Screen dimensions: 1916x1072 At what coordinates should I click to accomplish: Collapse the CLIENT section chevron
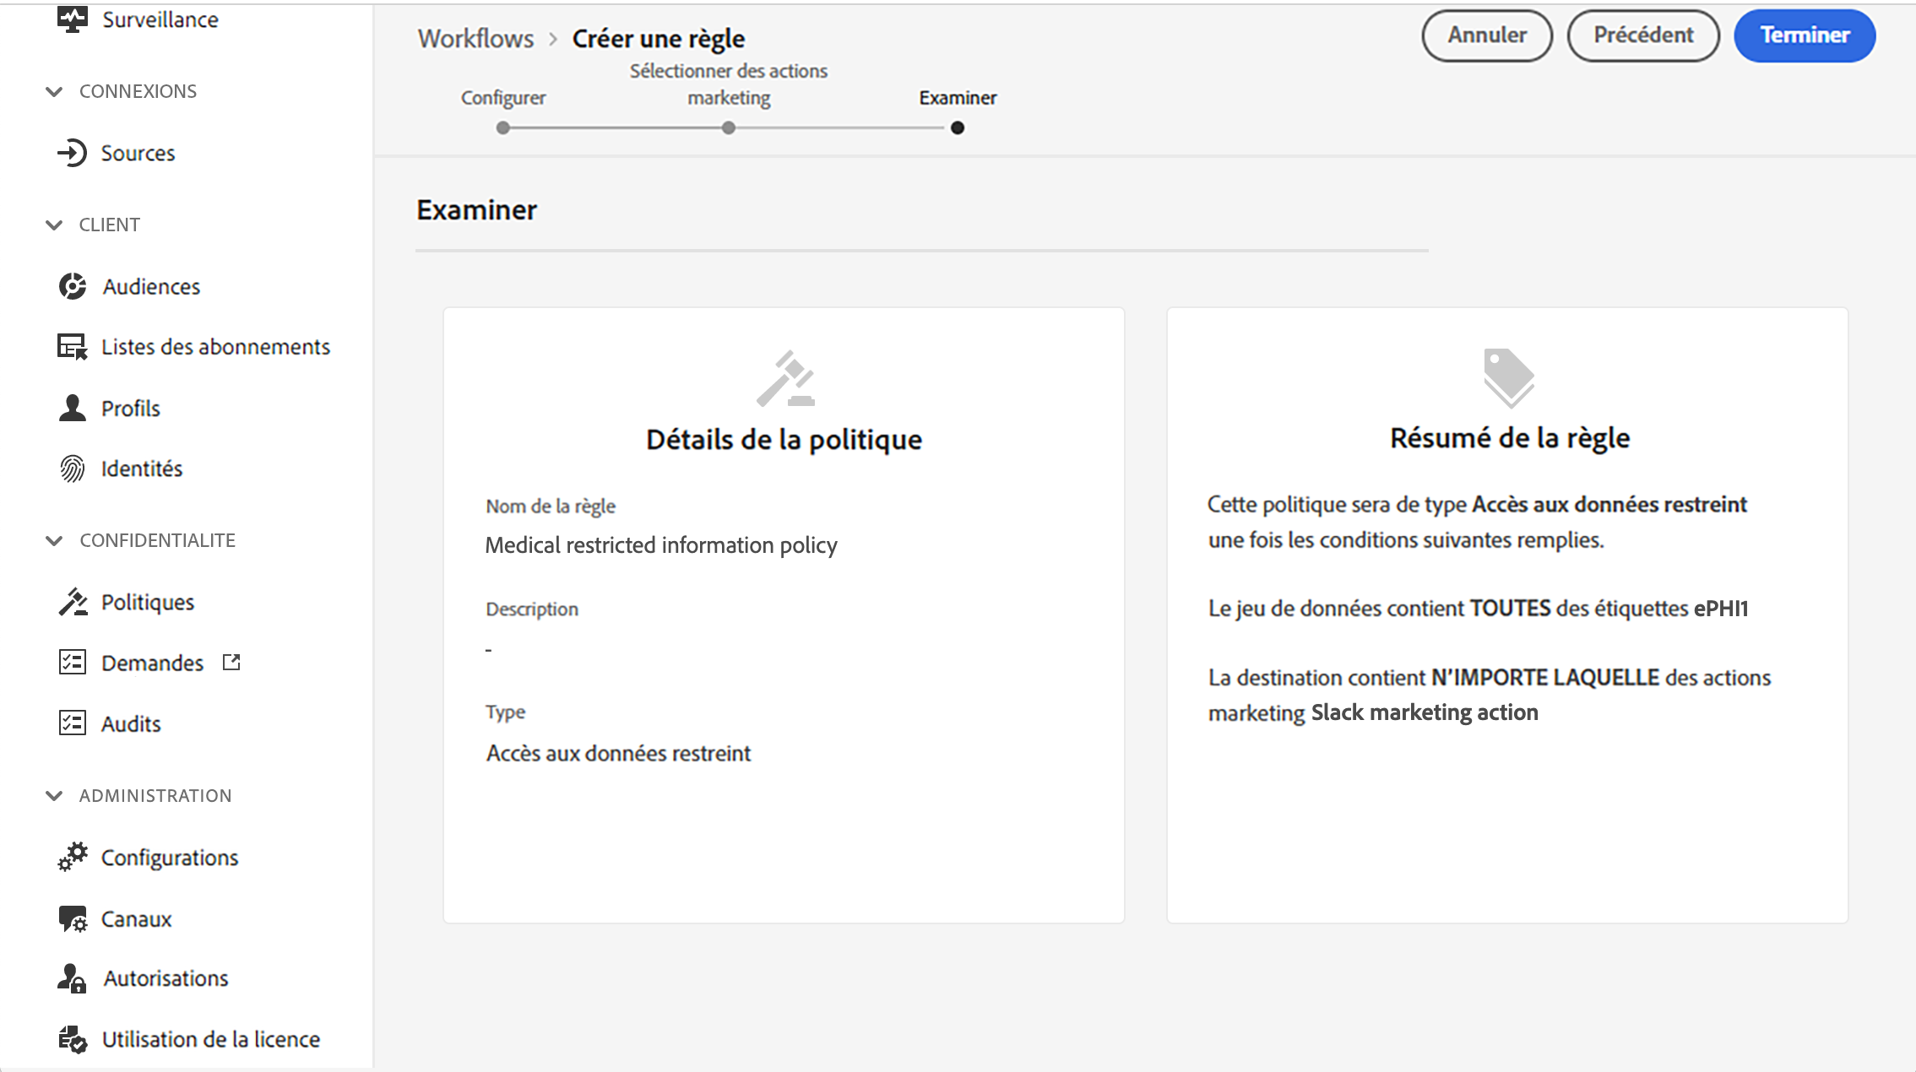coord(54,225)
